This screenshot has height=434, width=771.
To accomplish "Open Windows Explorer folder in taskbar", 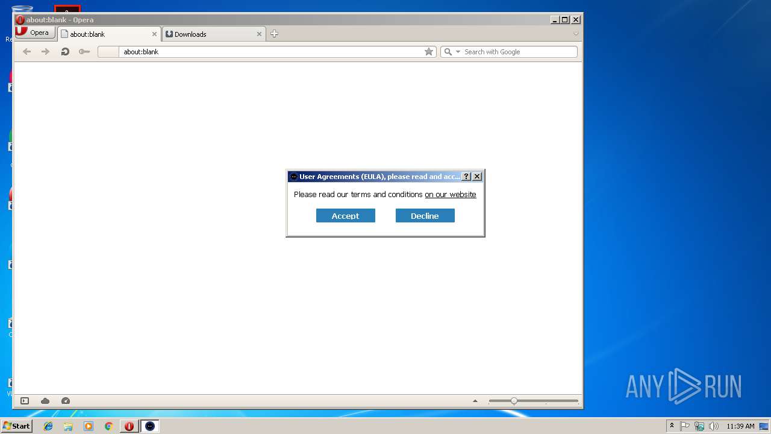I will 68,426.
